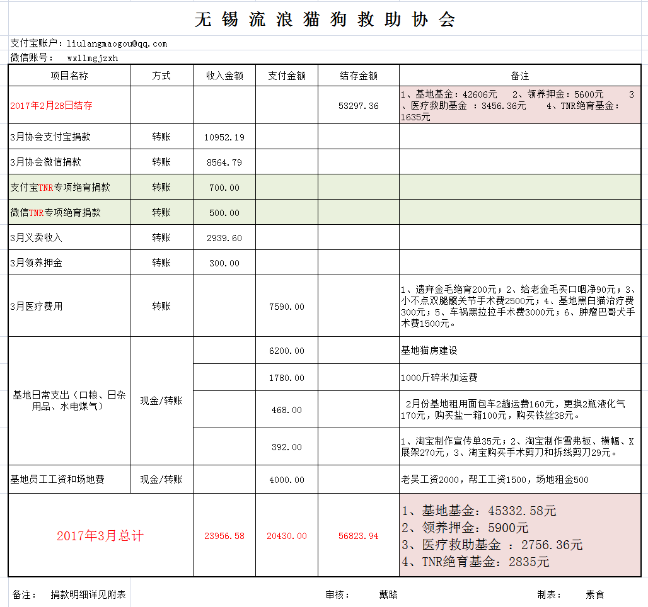The width and height of the screenshot is (648, 607).
Task: Select the income amount 300.00
Action: 224,263
